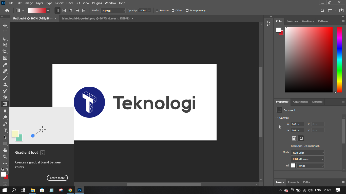Screen dimensions: 346x194
Task: Click the Learn more button
Action: pyautogui.click(x=57, y=178)
